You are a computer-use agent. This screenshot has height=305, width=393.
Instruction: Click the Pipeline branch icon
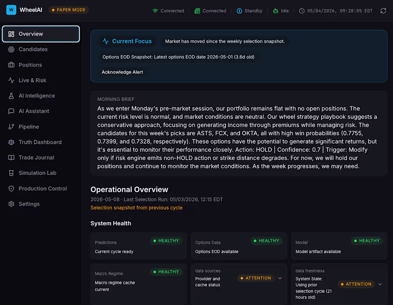click(x=11, y=127)
